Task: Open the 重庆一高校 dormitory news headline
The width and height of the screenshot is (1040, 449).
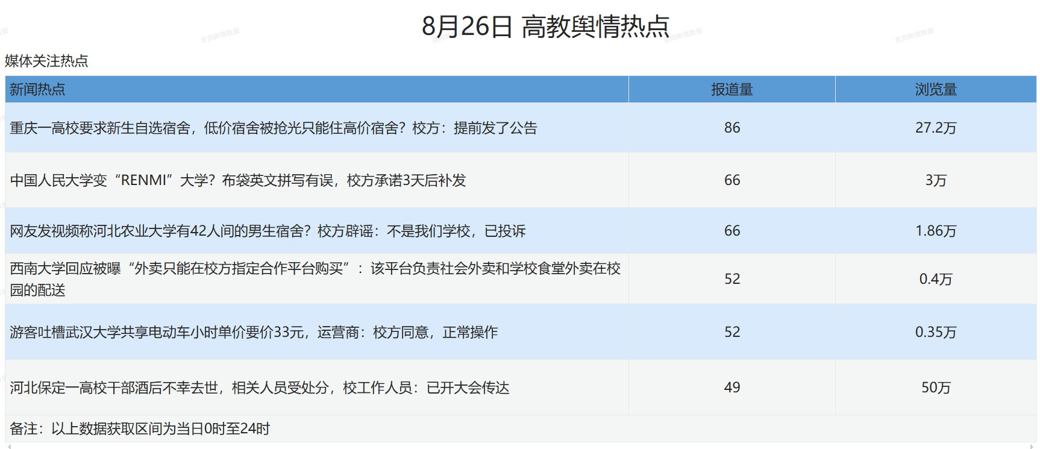Action: (x=273, y=128)
